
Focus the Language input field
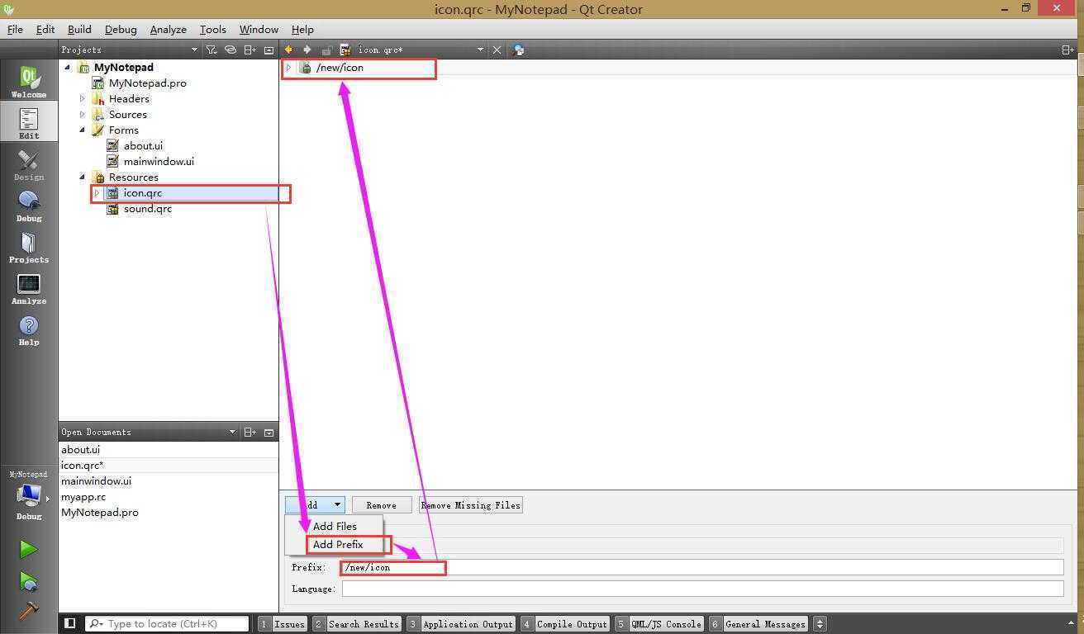click(702, 589)
